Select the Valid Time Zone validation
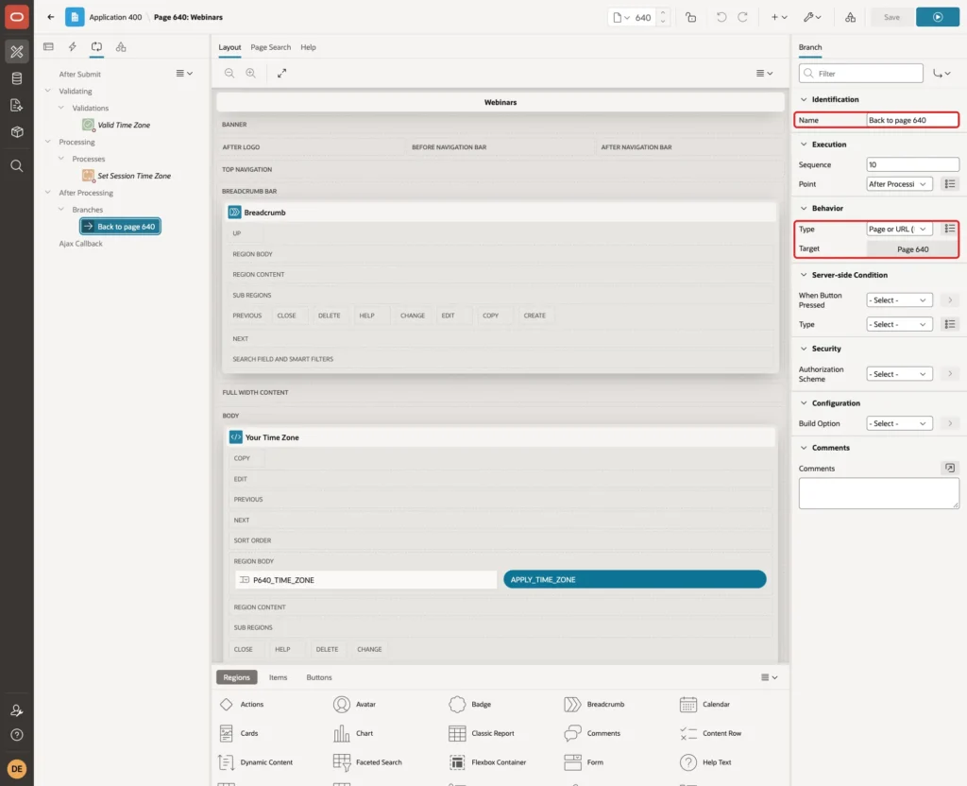This screenshot has height=786, width=967. [x=124, y=125]
